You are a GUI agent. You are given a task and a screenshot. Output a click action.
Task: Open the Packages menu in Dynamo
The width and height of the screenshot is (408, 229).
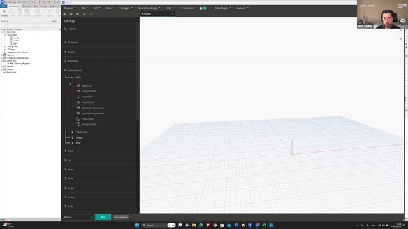coord(126,8)
